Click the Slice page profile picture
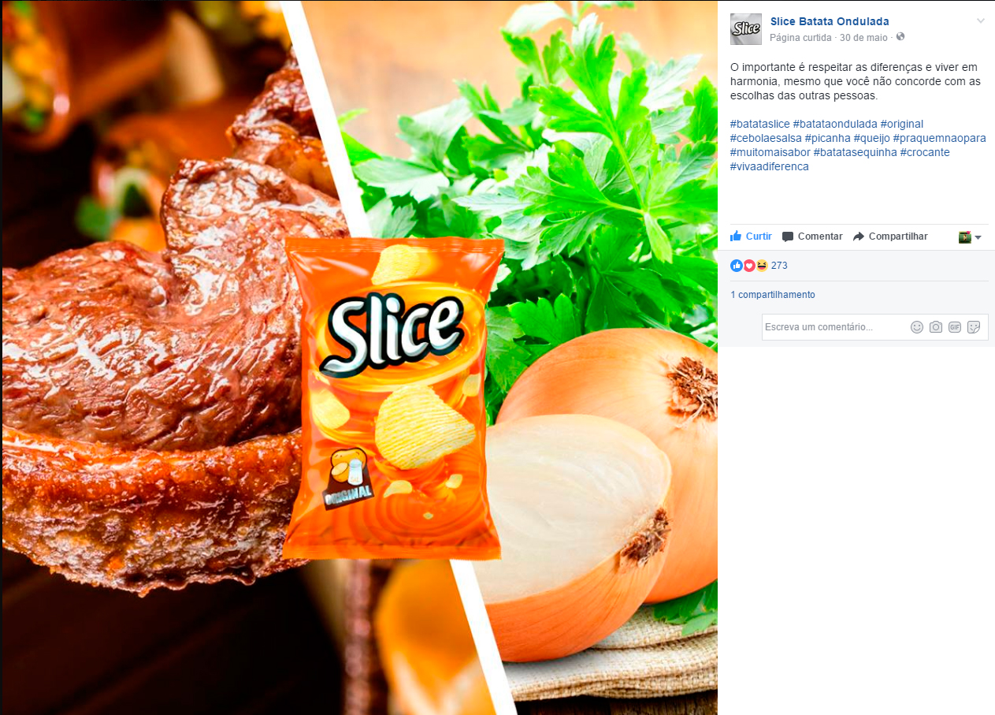 pos(745,29)
